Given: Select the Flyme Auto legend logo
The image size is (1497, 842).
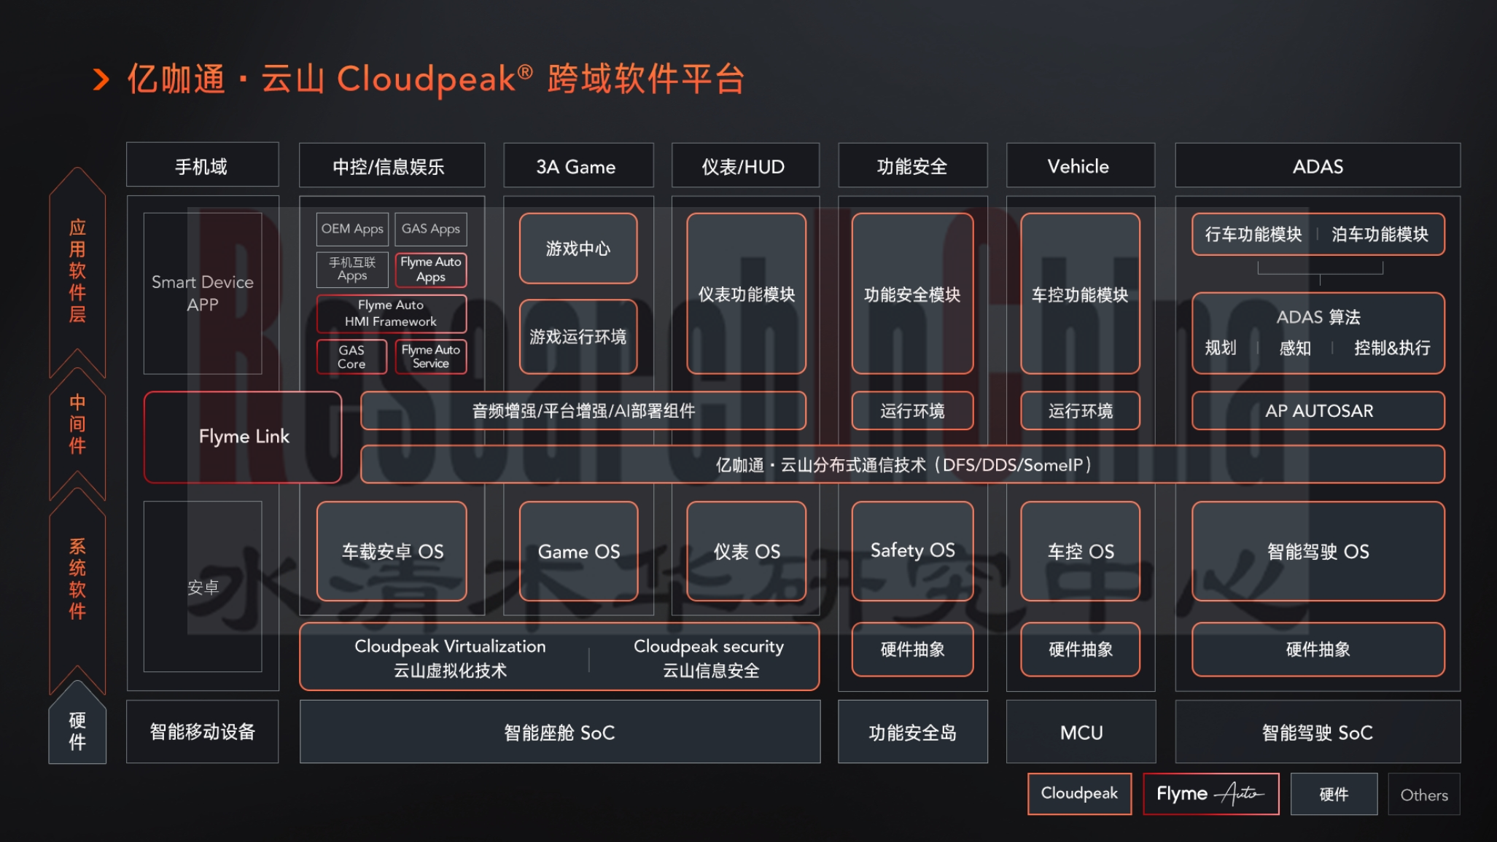Looking at the screenshot, I should click(1210, 793).
